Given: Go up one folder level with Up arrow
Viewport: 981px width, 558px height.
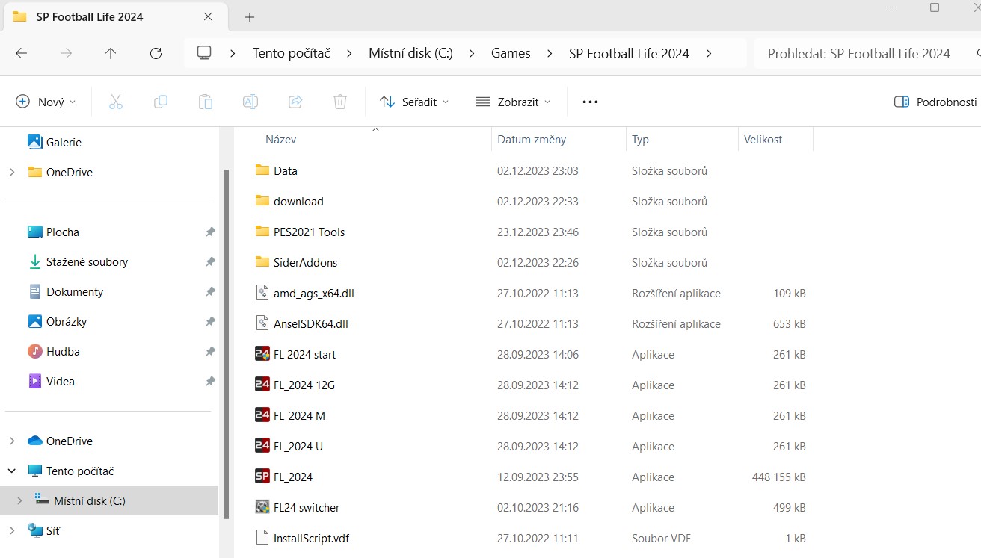Looking at the screenshot, I should [x=111, y=53].
